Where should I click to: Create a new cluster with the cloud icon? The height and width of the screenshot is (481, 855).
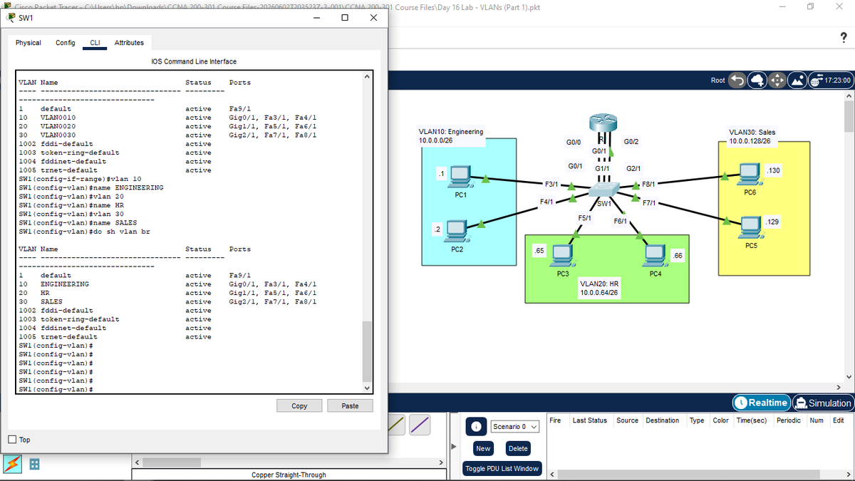tap(757, 80)
